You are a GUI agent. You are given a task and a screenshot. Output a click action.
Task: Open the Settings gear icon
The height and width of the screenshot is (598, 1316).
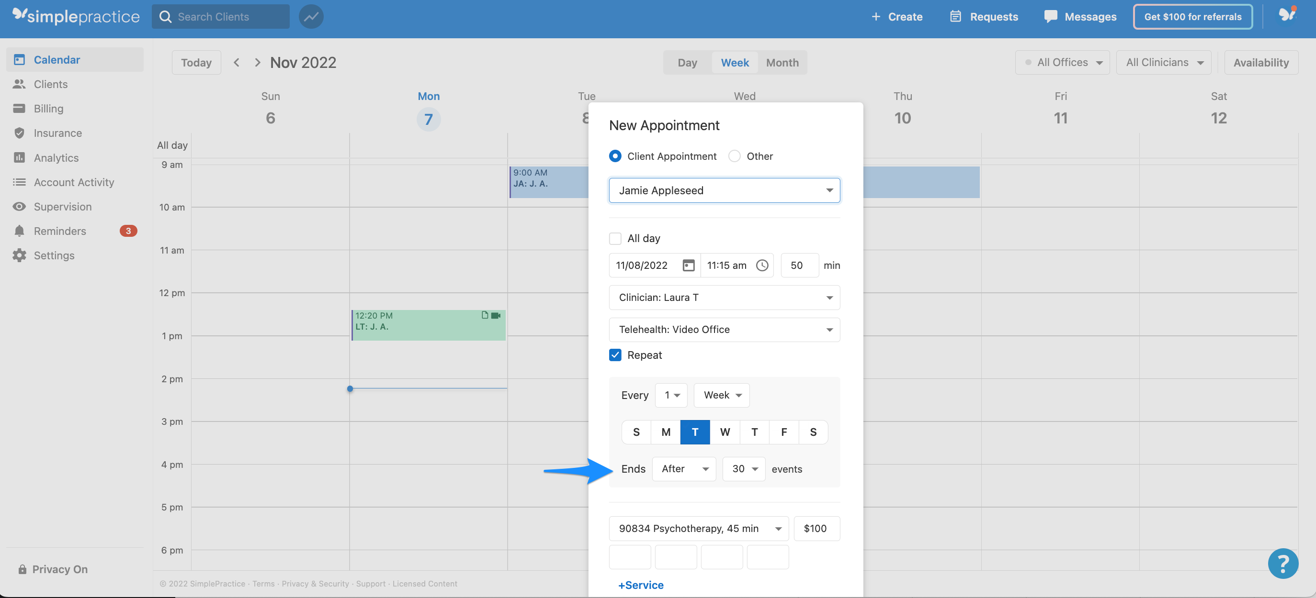[19, 255]
